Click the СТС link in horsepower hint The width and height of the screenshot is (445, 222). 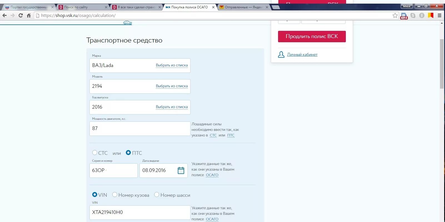point(213,135)
